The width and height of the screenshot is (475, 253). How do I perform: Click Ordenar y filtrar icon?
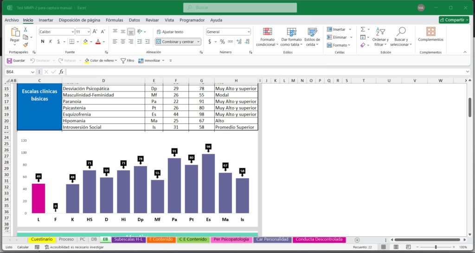coord(380,32)
